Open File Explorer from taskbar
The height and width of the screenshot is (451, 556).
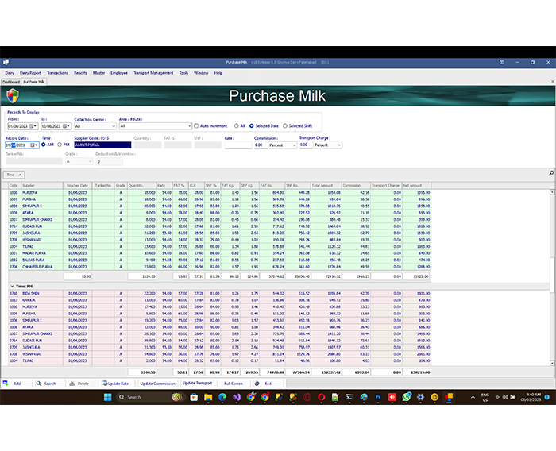tap(207, 397)
